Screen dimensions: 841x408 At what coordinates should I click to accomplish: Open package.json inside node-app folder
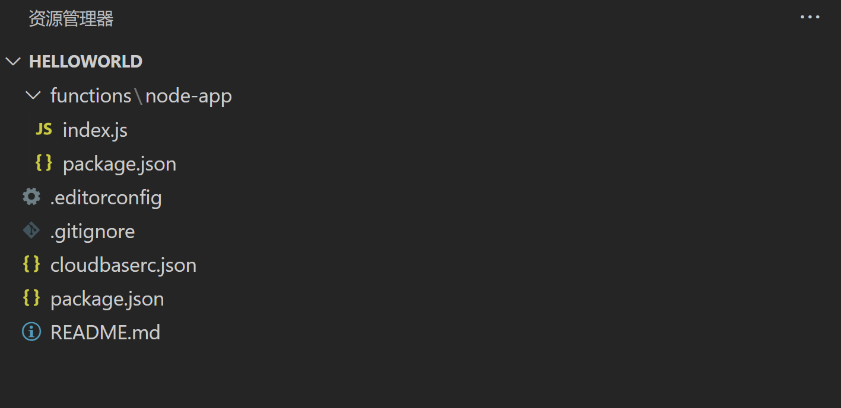pos(119,163)
